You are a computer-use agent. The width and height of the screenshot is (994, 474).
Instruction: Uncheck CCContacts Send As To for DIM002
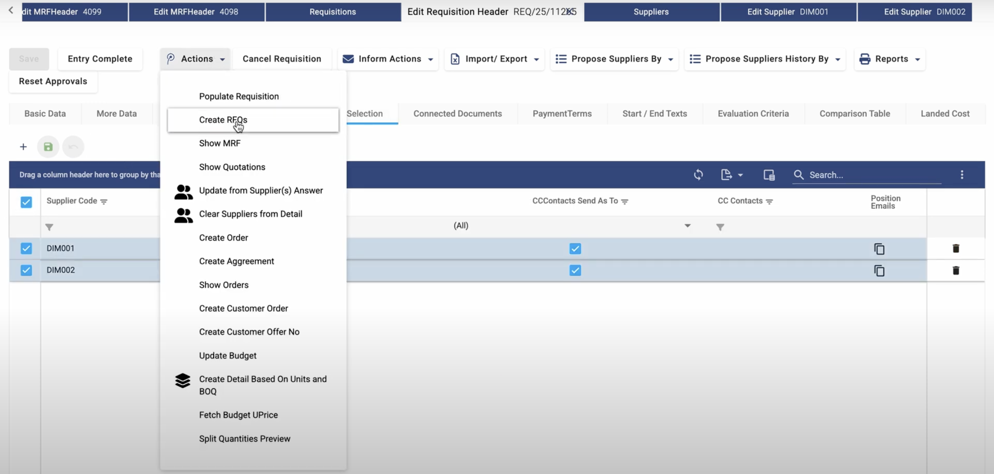tap(575, 270)
